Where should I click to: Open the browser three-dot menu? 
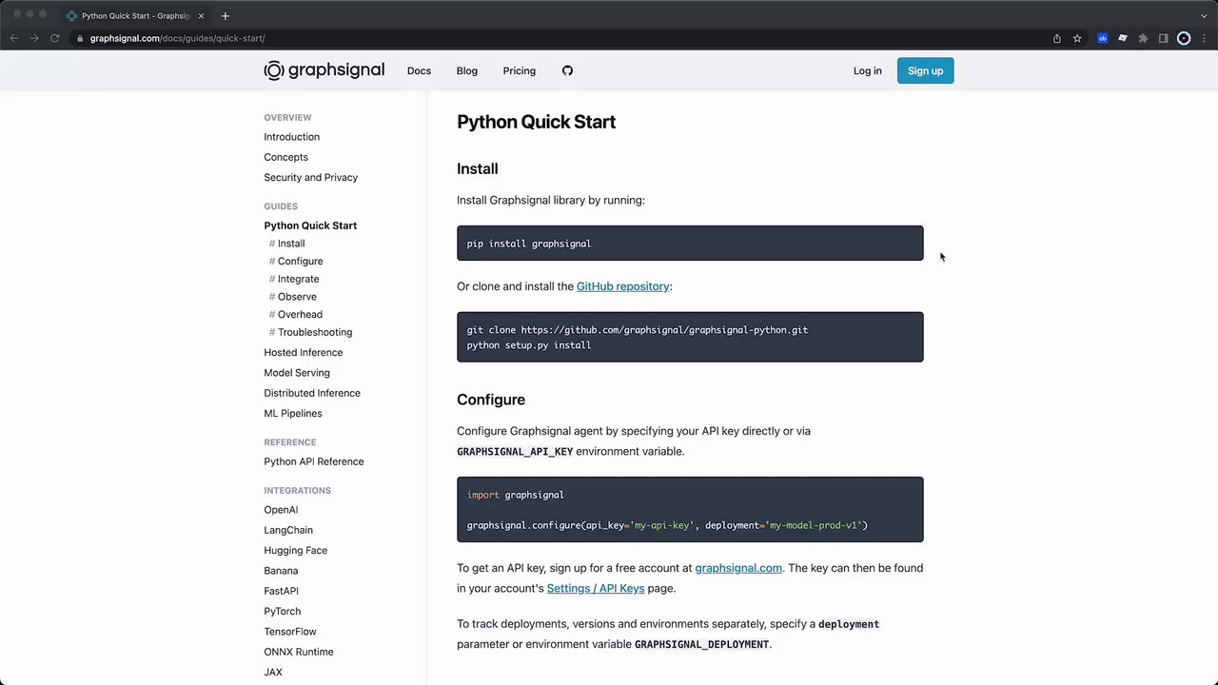click(x=1204, y=38)
